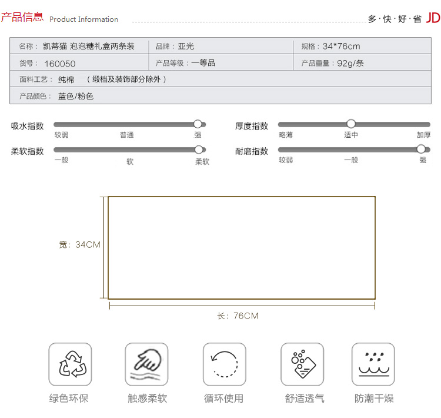Click the 耐磨指数 slider handle
The height and width of the screenshot is (418, 441).
[x=421, y=149]
